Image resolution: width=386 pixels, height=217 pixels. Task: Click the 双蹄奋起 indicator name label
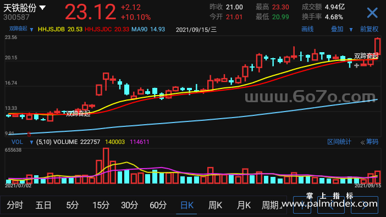(x=18, y=29)
